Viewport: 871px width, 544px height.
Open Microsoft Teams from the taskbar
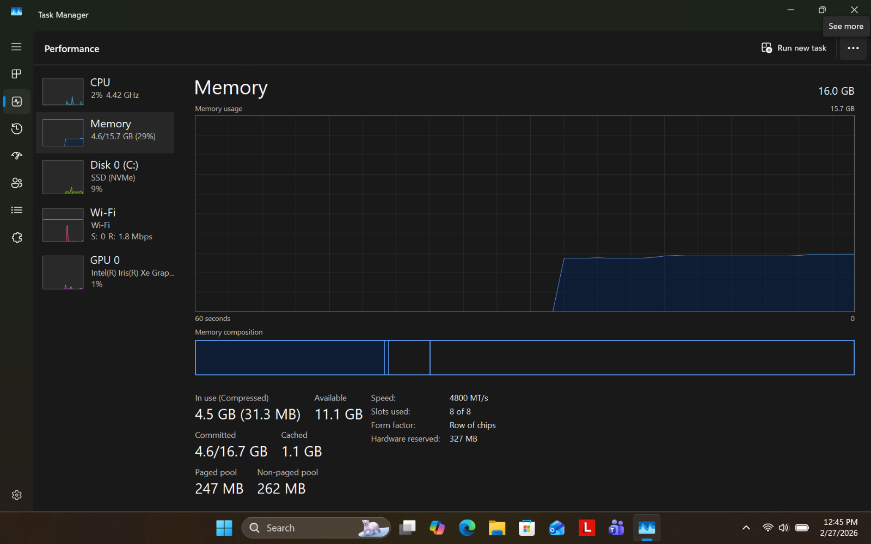coord(617,528)
